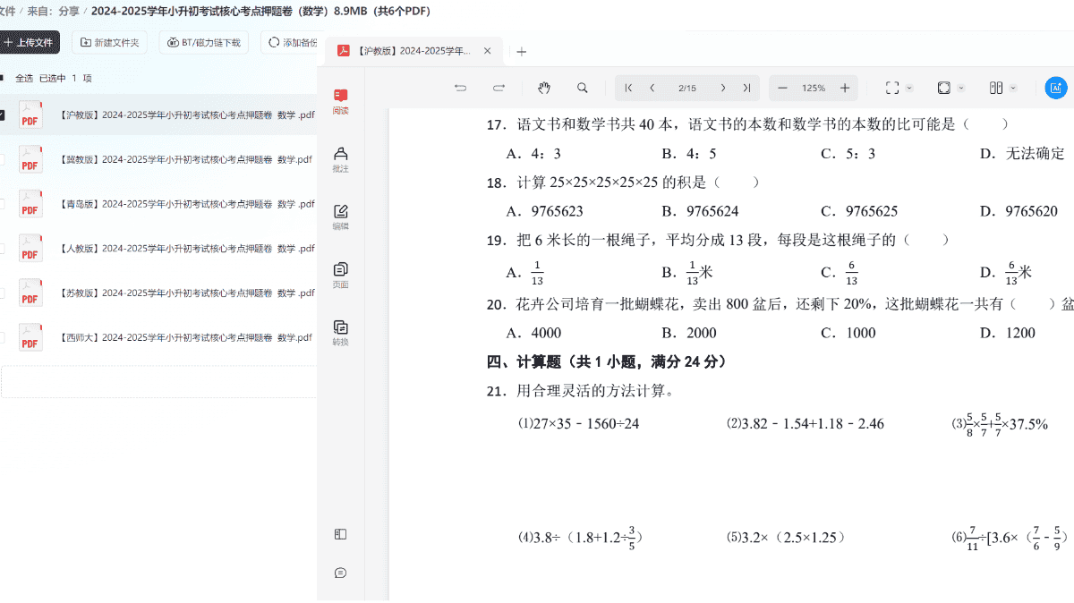Toggle the 全选 select-all checkbox

coord(3,78)
